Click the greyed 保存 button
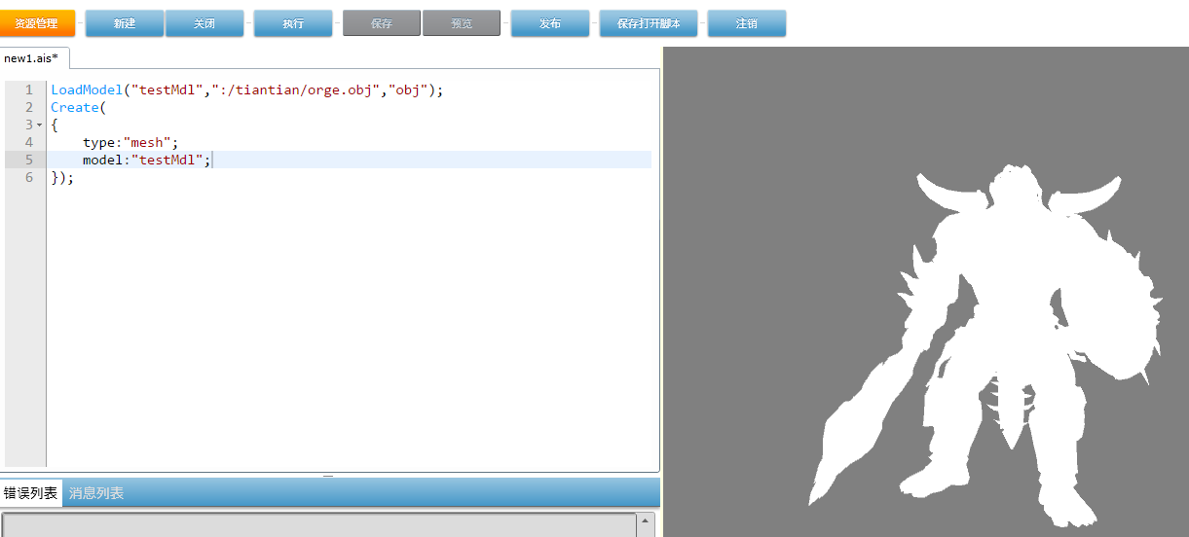This screenshot has height=537, width=1189. click(x=382, y=23)
